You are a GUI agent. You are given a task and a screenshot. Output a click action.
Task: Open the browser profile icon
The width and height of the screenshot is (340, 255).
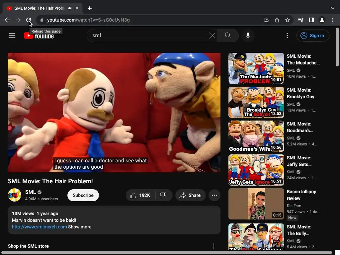pos(322,20)
